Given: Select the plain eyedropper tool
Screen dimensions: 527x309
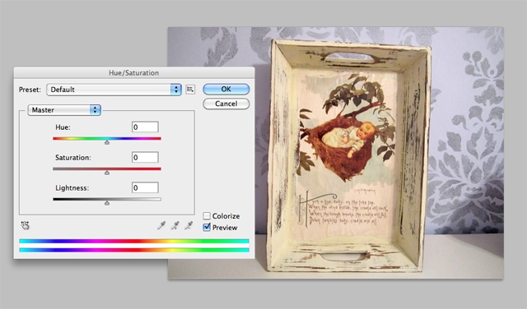Looking at the screenshot, I should tap(161, 225).
